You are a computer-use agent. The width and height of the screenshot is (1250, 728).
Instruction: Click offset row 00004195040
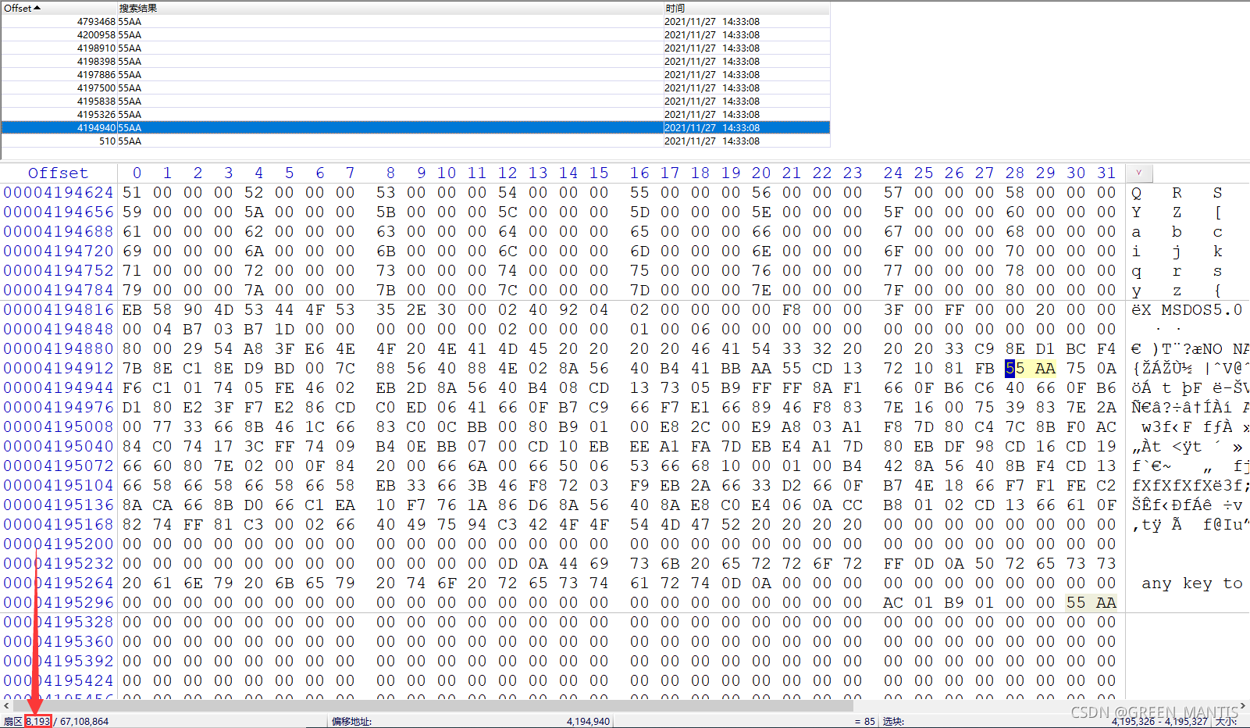click(59, 446)
